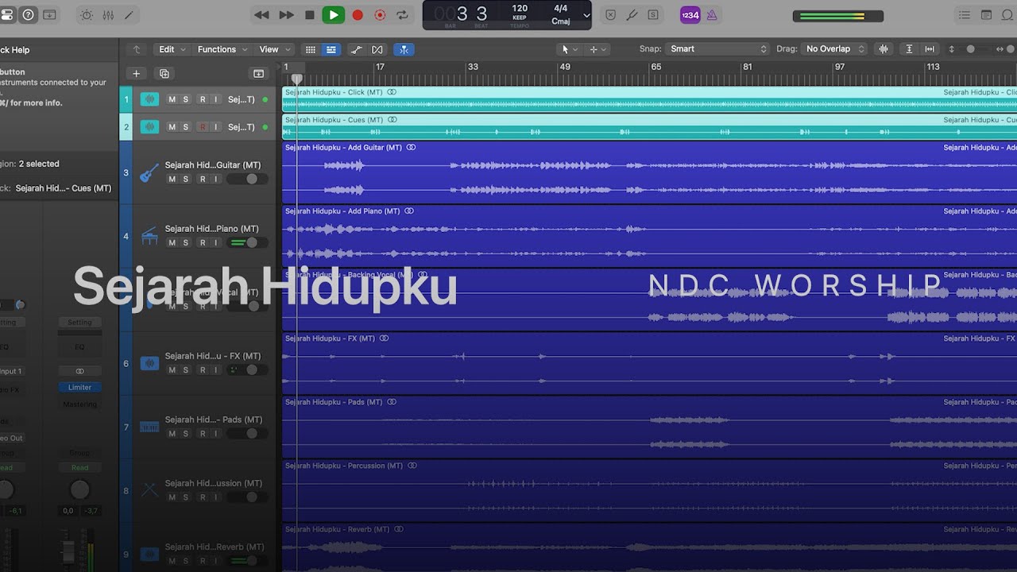Open the Snap dropdown set to Smart
Viewport: 1017px width, 572px height.
coord(717,49)
